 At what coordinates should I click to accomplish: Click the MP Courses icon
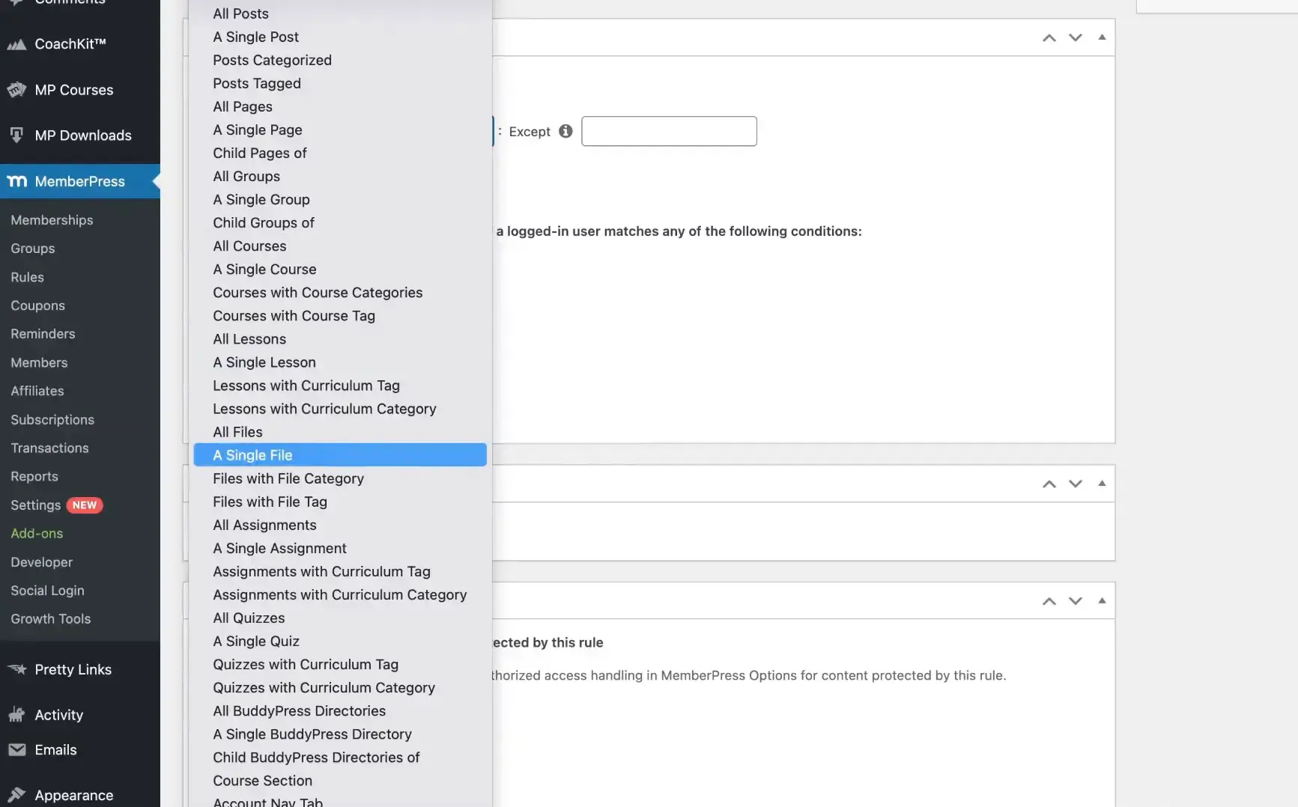coord(16,90)
